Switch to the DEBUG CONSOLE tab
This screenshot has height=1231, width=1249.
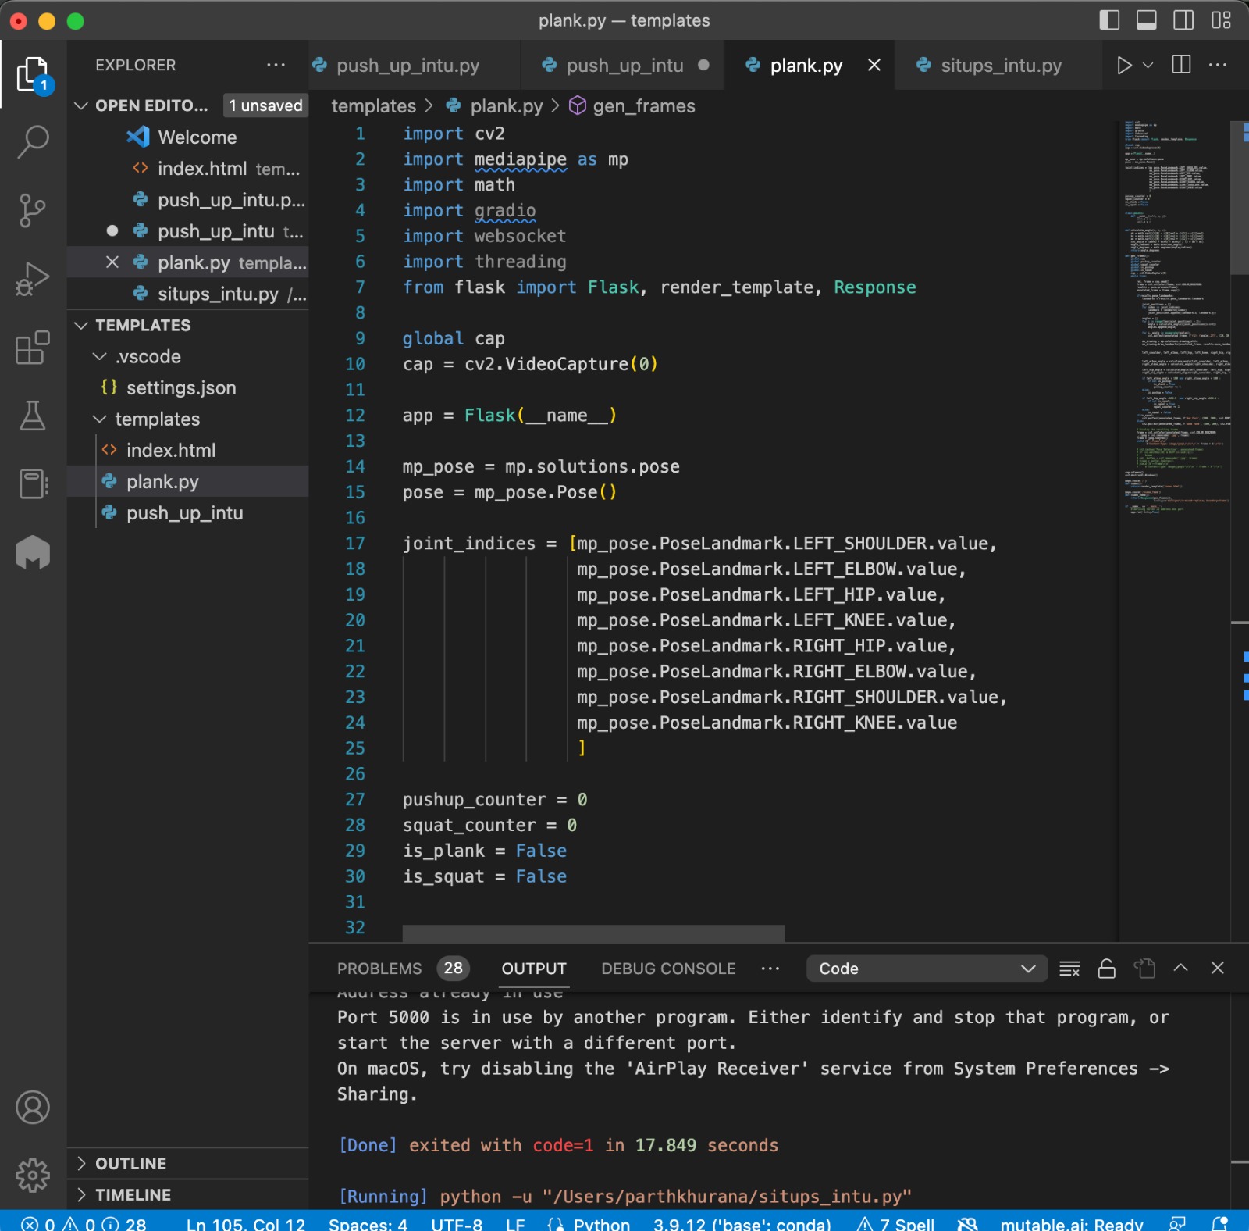668,969
